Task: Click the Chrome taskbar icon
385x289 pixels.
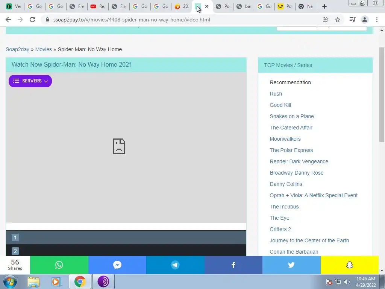Action: pyautogui.click(x=80, y=281)
